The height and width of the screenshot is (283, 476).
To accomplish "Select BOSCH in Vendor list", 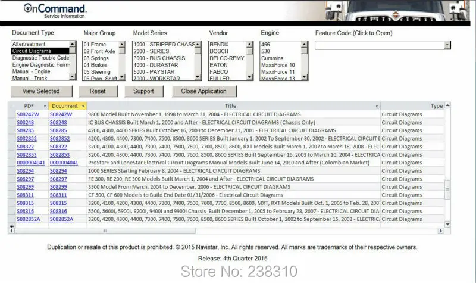I will [228, 51].
